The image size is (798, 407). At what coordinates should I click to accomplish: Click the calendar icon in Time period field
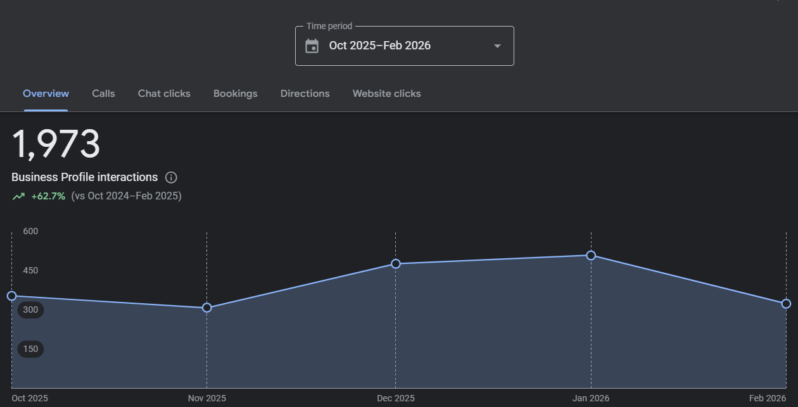(x=312, y=46)
